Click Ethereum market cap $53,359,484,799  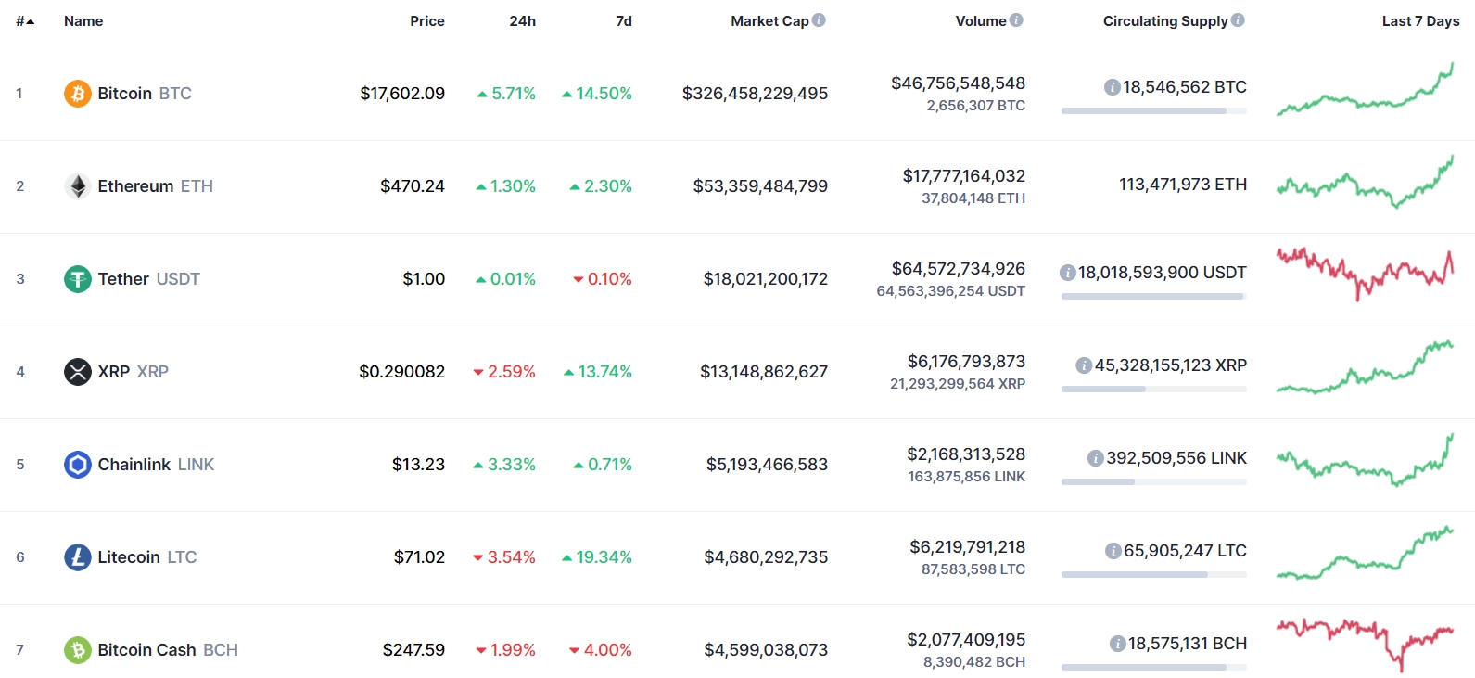click(760, 186)
